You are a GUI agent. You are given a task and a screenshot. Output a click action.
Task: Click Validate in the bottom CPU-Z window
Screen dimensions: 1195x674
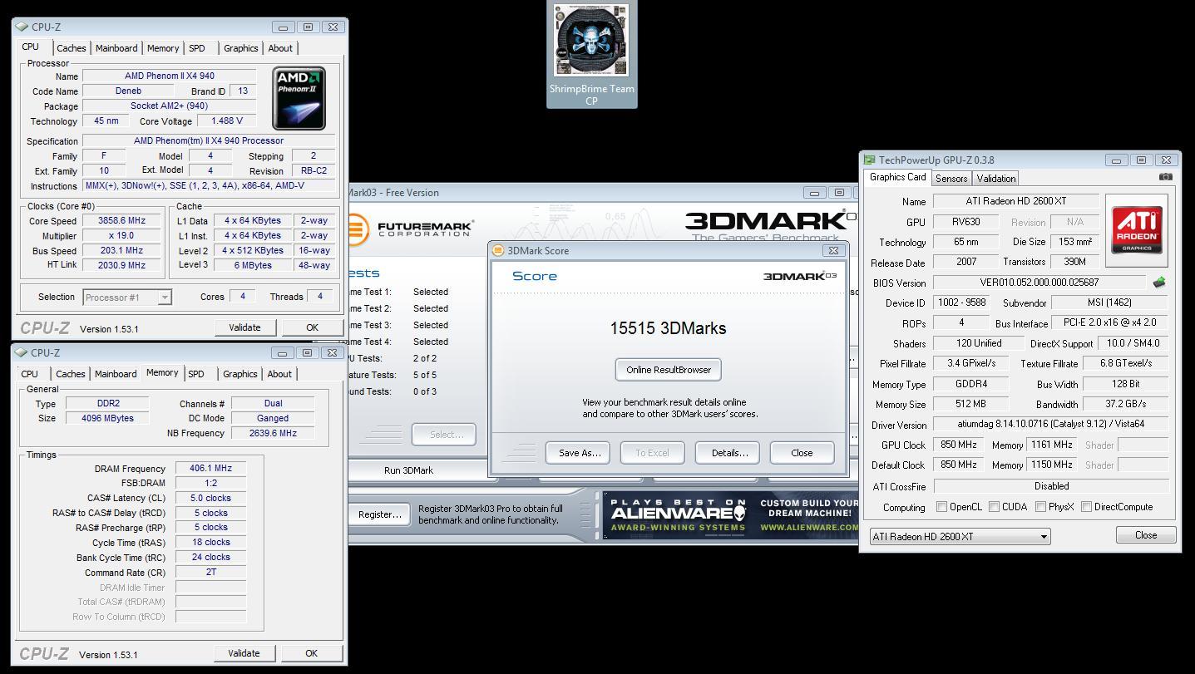click(244, 653)
